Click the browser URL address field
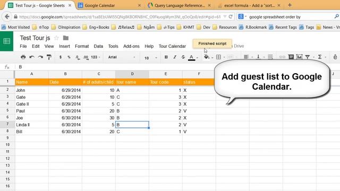Image resolution: width=340 pixels, height=191 pixels. (120, 16)
